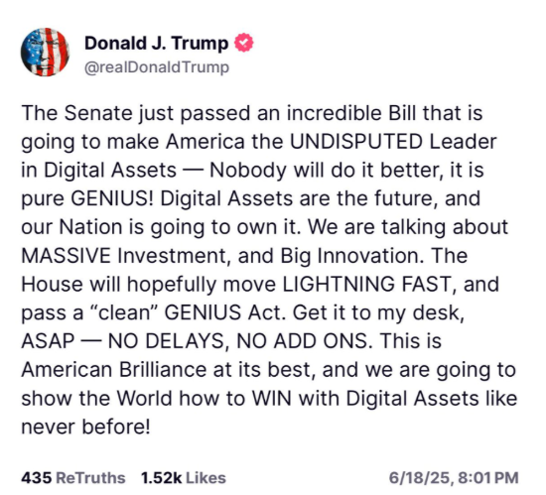Open the Donald J. Trump display name
The height and width of the screenshot is (495, 546).
(156, 43)
